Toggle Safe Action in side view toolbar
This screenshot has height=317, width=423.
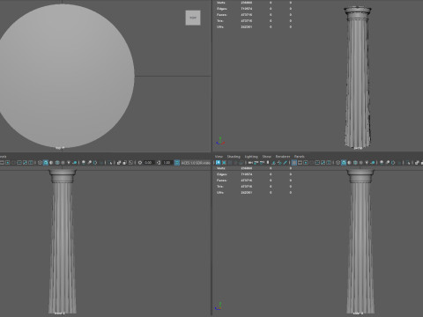click(x=323, y=162)
